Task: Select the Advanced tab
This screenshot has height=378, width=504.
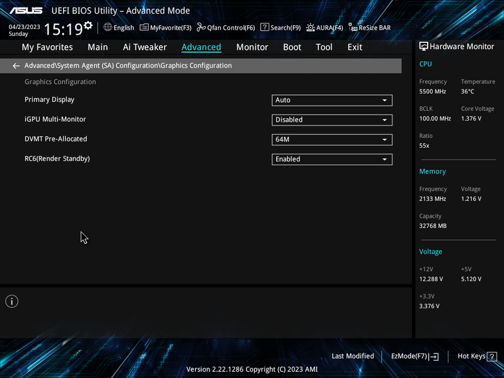Action: coord(201,47)
